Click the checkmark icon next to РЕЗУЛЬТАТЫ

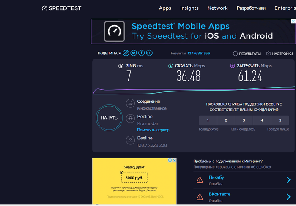(235, 54)
